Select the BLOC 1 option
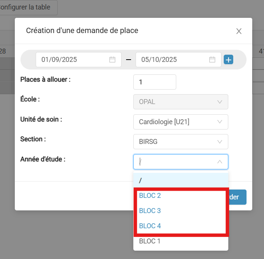The height and width of the screenshot is (259, 264). pos(181,241)
